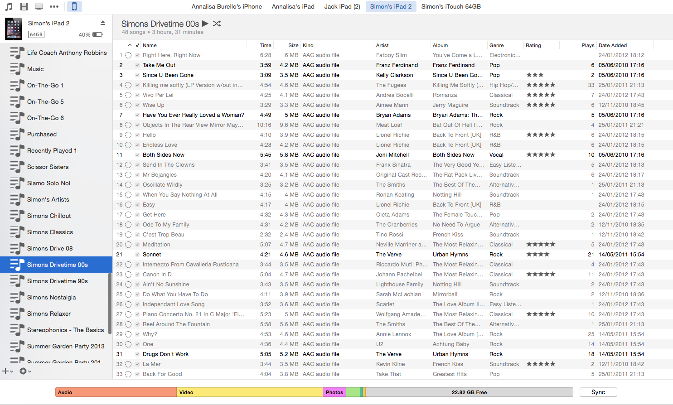Uncheck the song Both Sides Now

pyautogui.click(x=137, y=155)
